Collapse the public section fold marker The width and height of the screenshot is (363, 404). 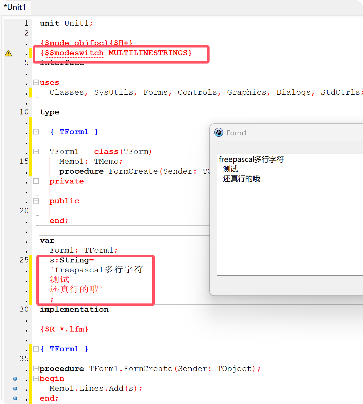35,201
